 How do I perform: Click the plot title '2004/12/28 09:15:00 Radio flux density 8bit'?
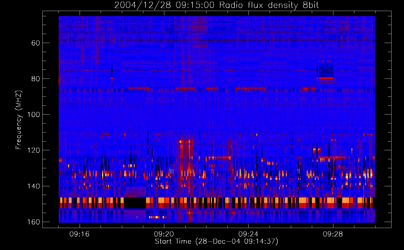216,5
